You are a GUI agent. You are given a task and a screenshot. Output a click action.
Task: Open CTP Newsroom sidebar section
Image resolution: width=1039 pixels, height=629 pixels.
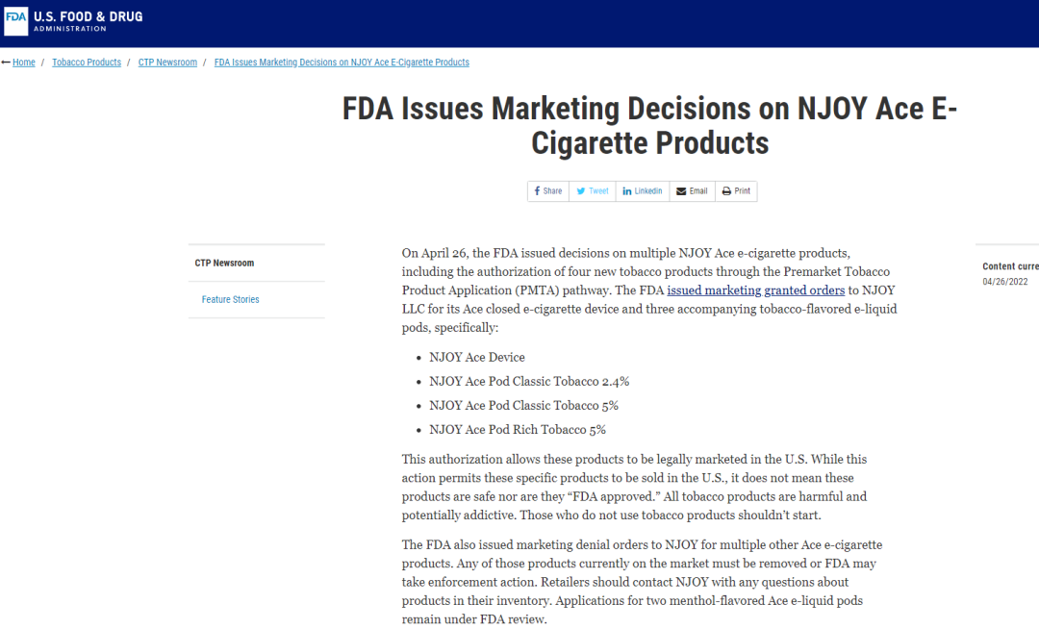point(224,263)
